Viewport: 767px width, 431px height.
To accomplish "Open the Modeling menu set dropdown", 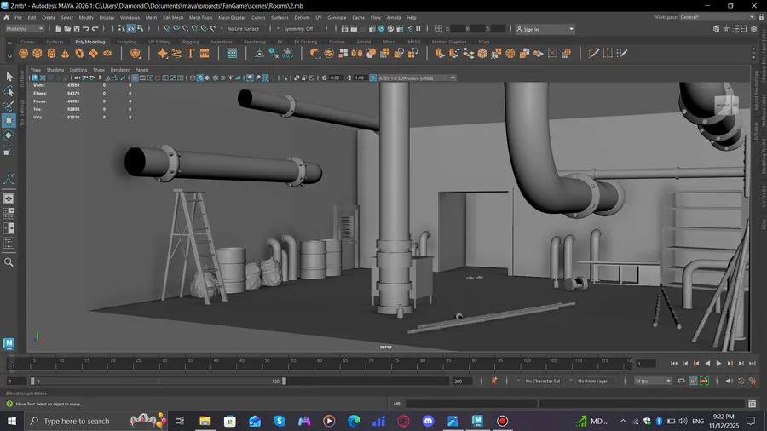I will pyautogui.click(x=26, y=29).
